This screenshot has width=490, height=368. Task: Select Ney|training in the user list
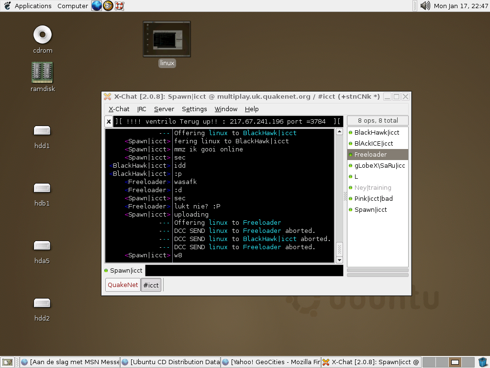(x=378, y=188)
